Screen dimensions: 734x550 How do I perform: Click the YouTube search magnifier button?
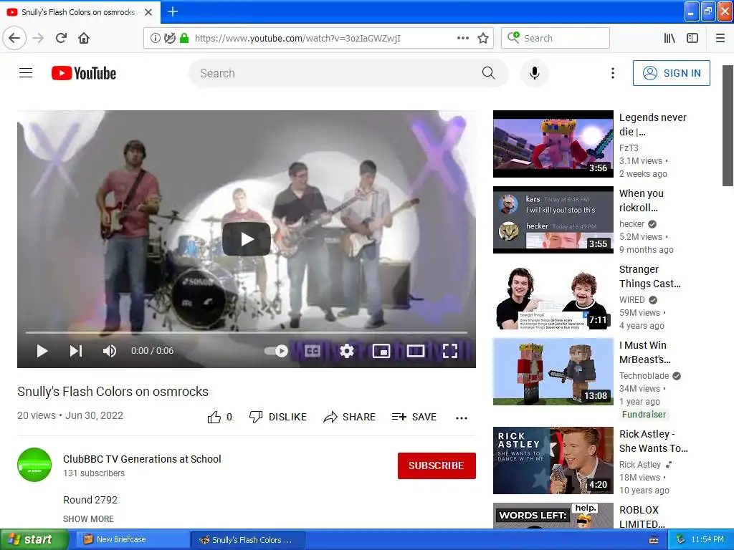[489, 73]
